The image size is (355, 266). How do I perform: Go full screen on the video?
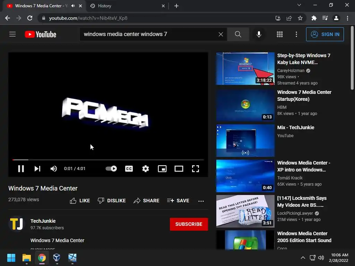coord(196,169)
